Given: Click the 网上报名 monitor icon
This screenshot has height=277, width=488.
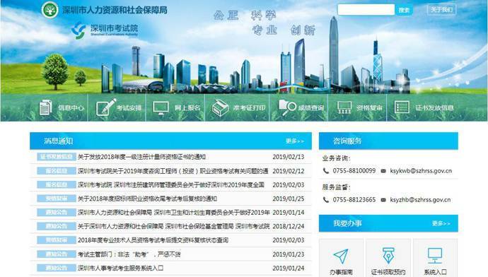Looking at the screenshot, I should click(x=161, y=108).
